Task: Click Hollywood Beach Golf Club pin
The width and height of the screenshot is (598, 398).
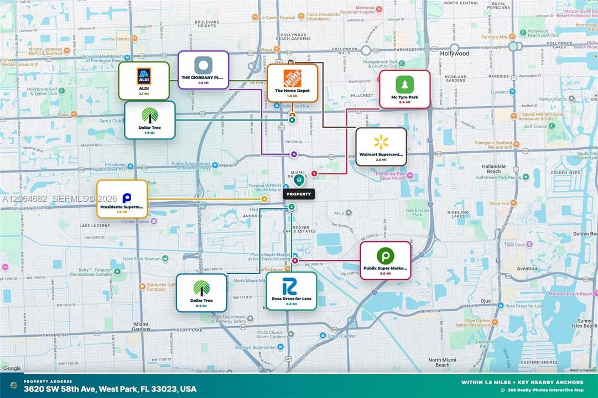Action: coord(522,32)
